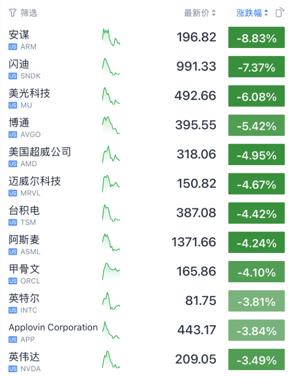Open the 筛选 filter funnel icon
Viewport: 289px width, 377px height.
point(13,13)
